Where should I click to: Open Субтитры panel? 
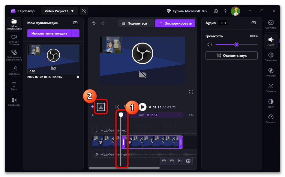271,25
